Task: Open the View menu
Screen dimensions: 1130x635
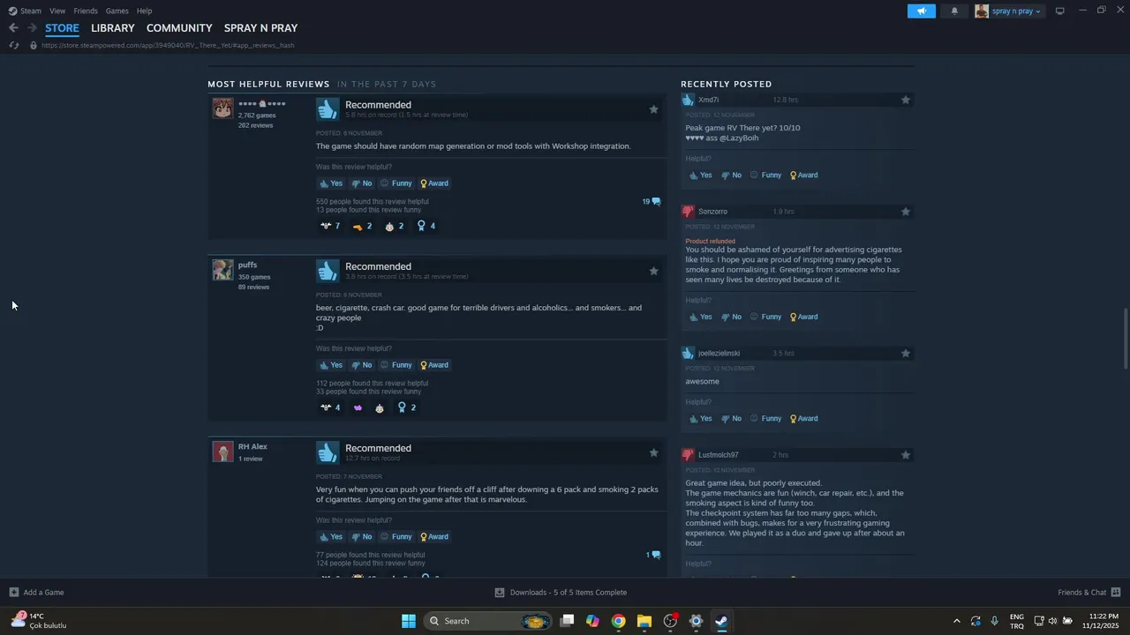Action: 57,11
